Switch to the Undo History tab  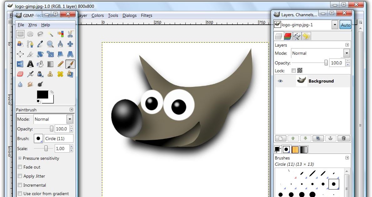(306, 36)
